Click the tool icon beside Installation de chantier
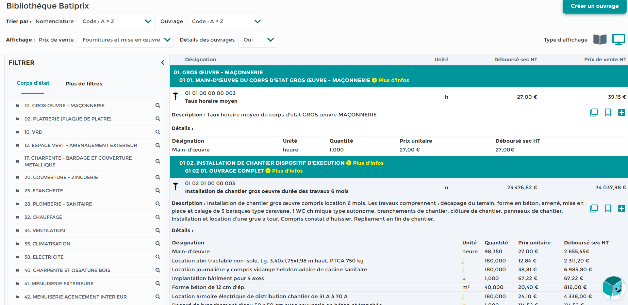The height and width of the screenshot is (305, 628). coord(176,187)
